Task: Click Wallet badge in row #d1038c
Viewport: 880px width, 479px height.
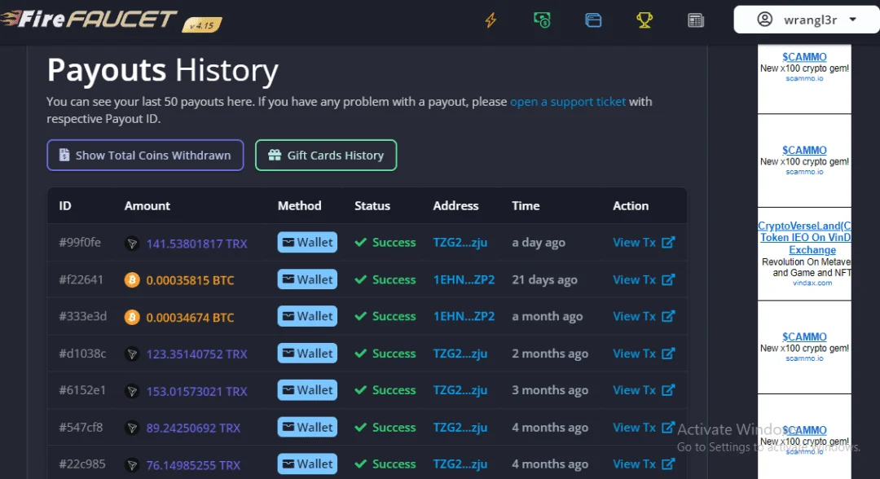Action: (307, 354)
